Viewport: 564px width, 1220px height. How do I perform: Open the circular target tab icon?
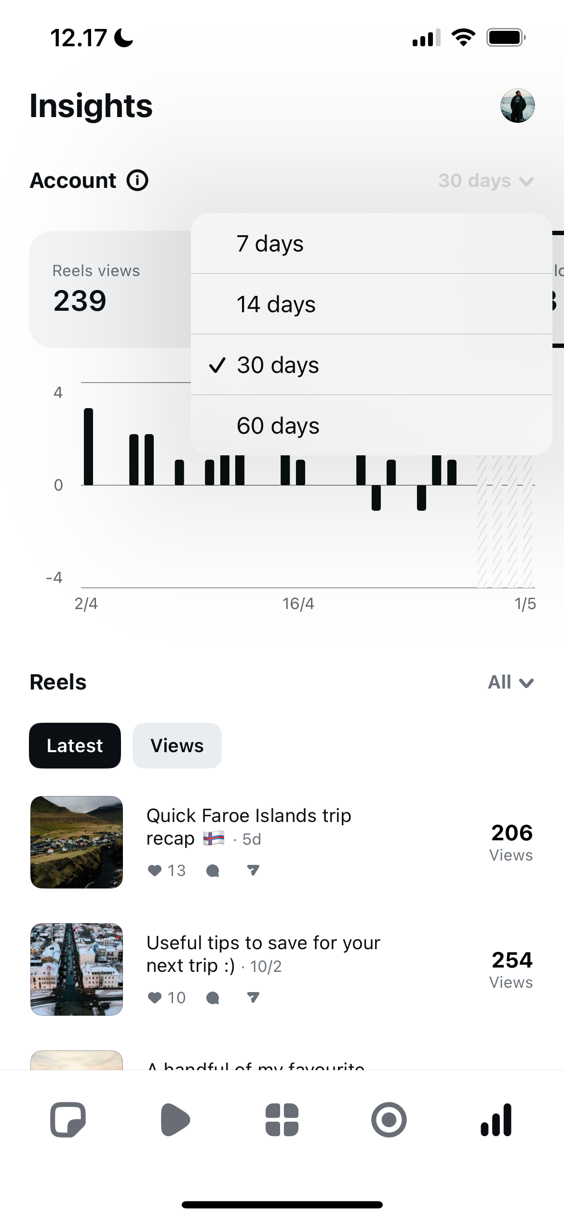(389, 1119)
